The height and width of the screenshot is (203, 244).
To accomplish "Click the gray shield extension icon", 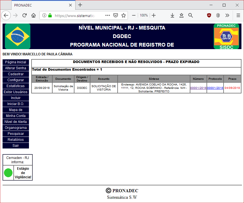I will click(218, 15).
